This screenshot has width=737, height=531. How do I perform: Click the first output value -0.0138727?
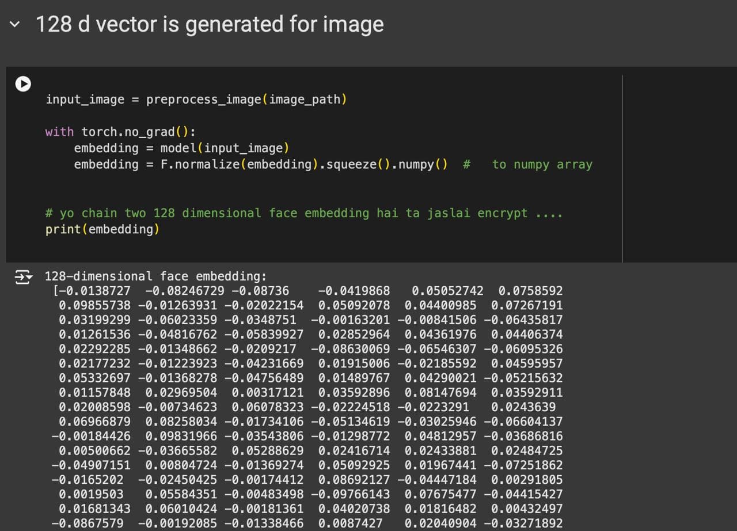pos(94,291)
